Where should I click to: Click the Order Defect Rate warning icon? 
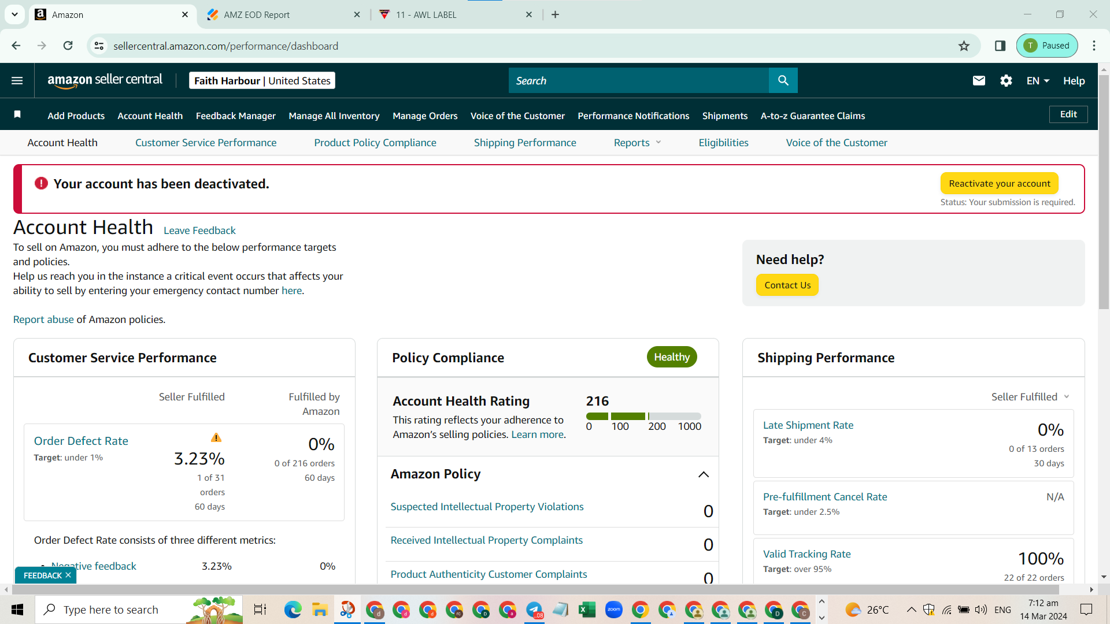click(x=216, y=437)
